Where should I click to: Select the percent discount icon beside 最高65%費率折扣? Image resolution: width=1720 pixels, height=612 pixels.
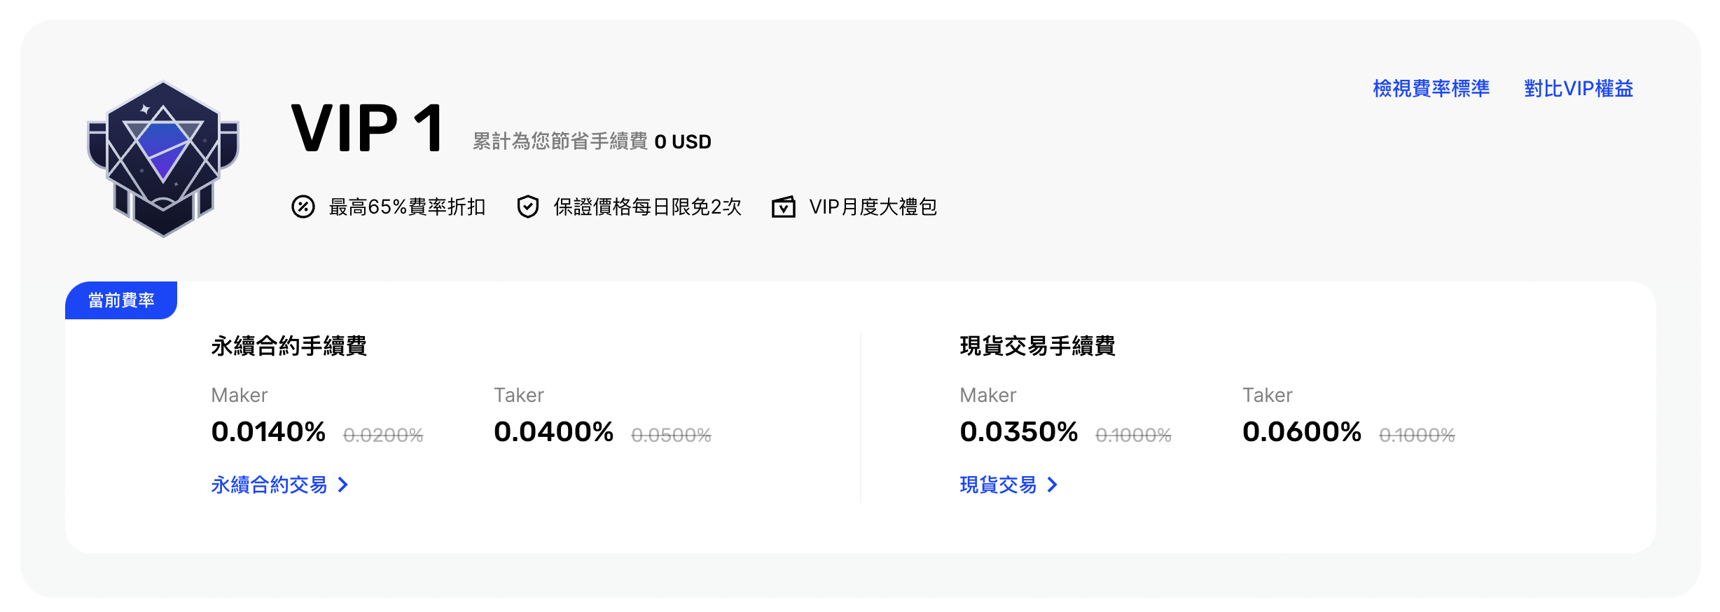pyautogui.click(x=303, y=207)
